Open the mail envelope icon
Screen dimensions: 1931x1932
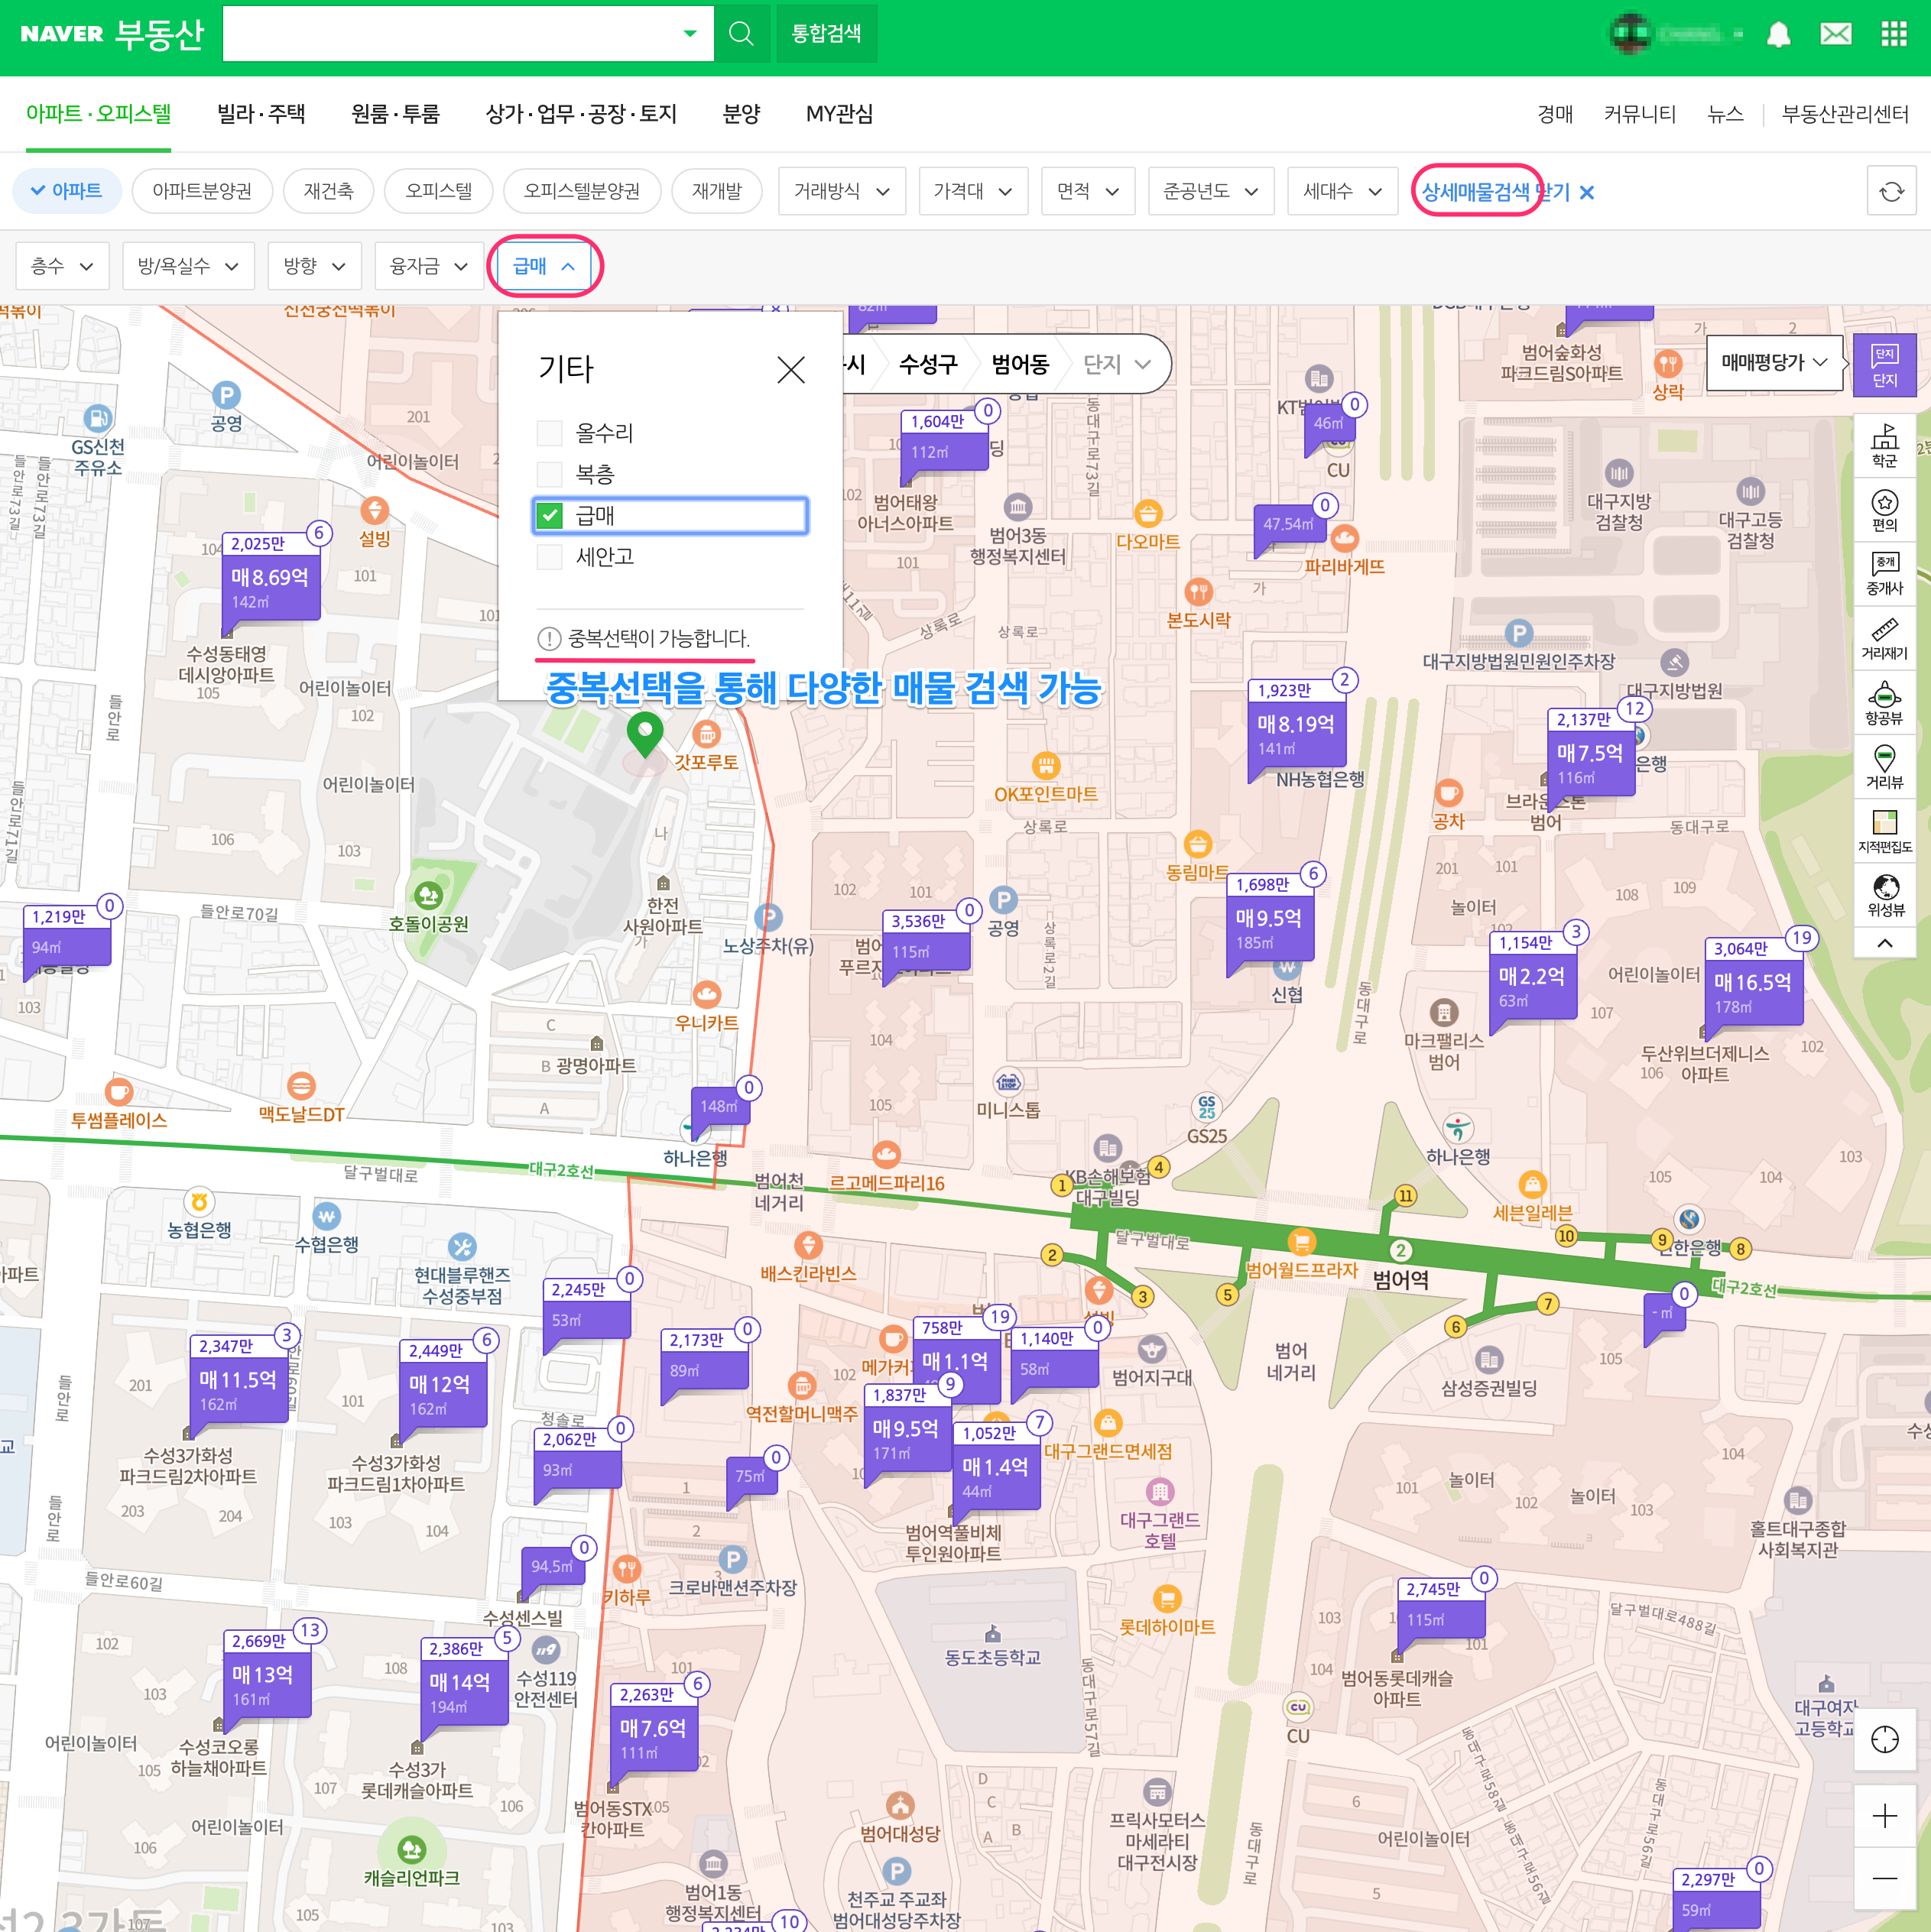point(1836,34)
